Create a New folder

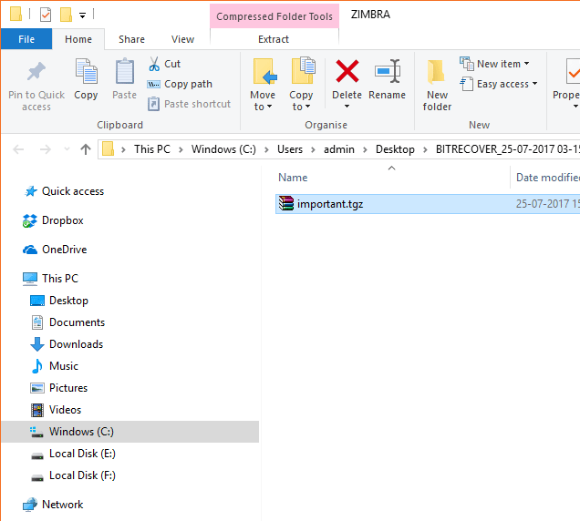[x=437, y=85]
